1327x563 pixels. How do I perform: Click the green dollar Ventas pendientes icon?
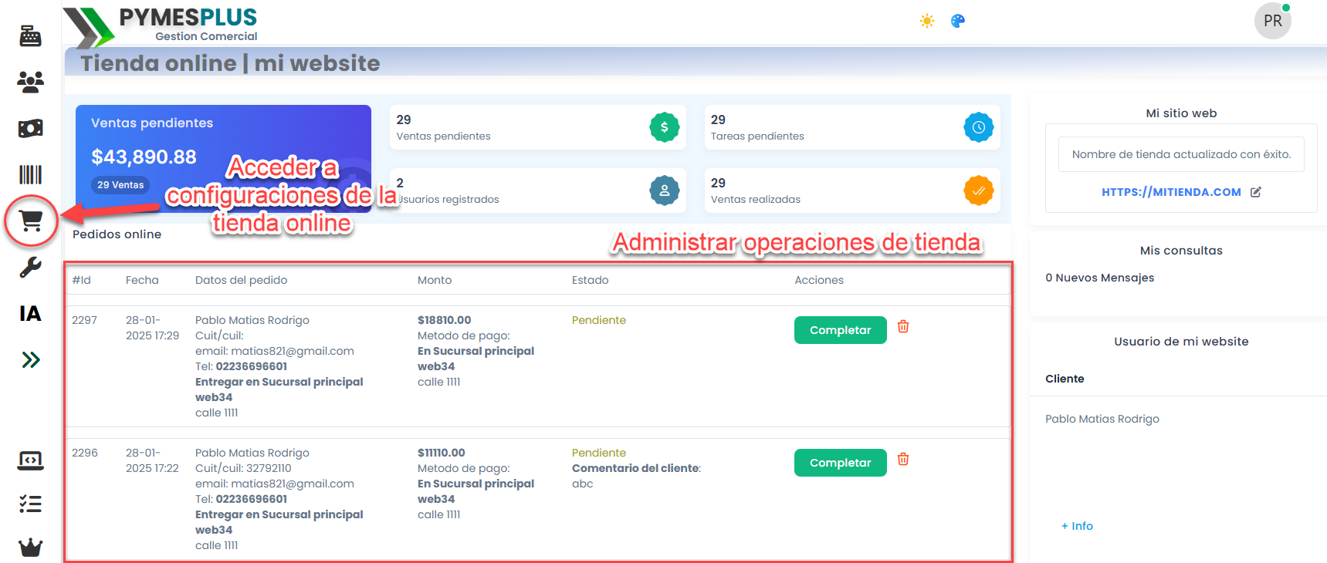click(665, 127)
